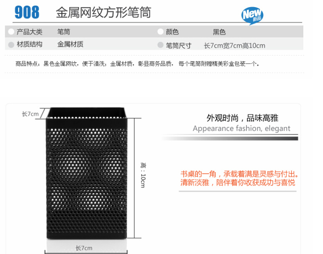Select the bullet circle beside 颜色
This screenshot has height=254, width=323.
[x=160, y=32]
